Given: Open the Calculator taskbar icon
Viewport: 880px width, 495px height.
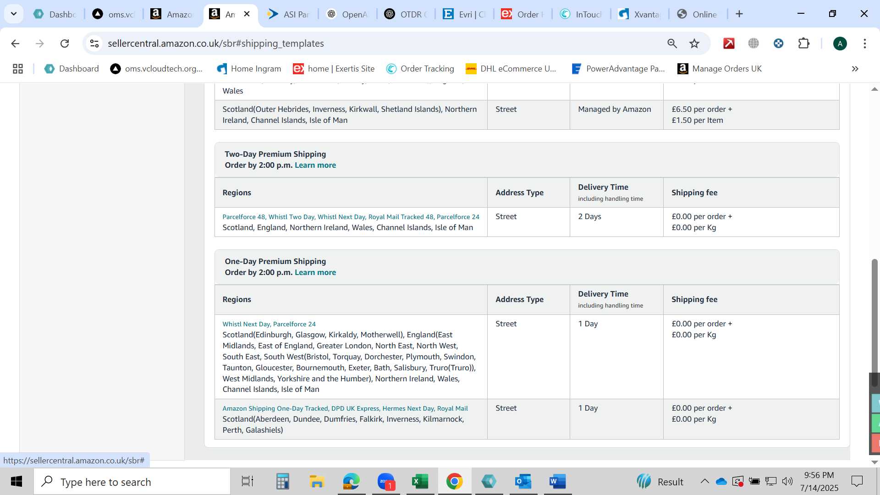Looking at the screenshot, I should pyautogui.click(x=282, y=482).
